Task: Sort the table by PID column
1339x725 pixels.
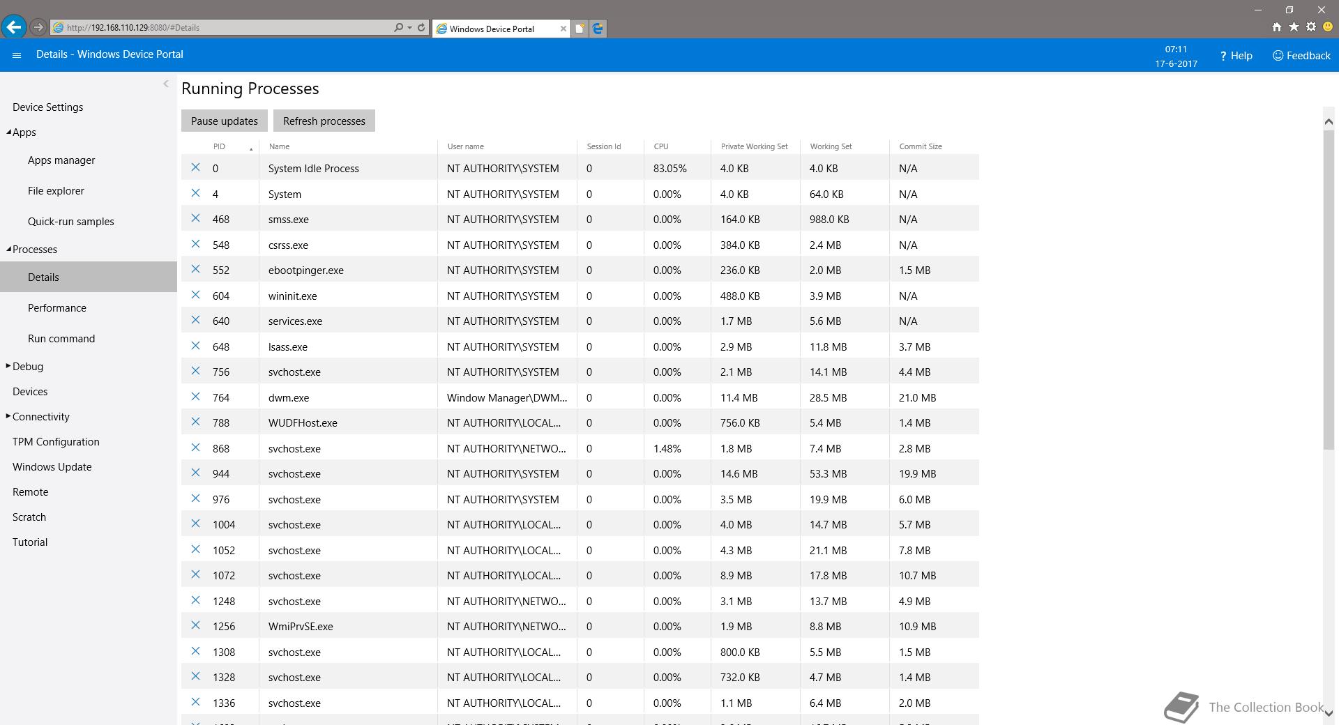Action: (x=220, y=146)
